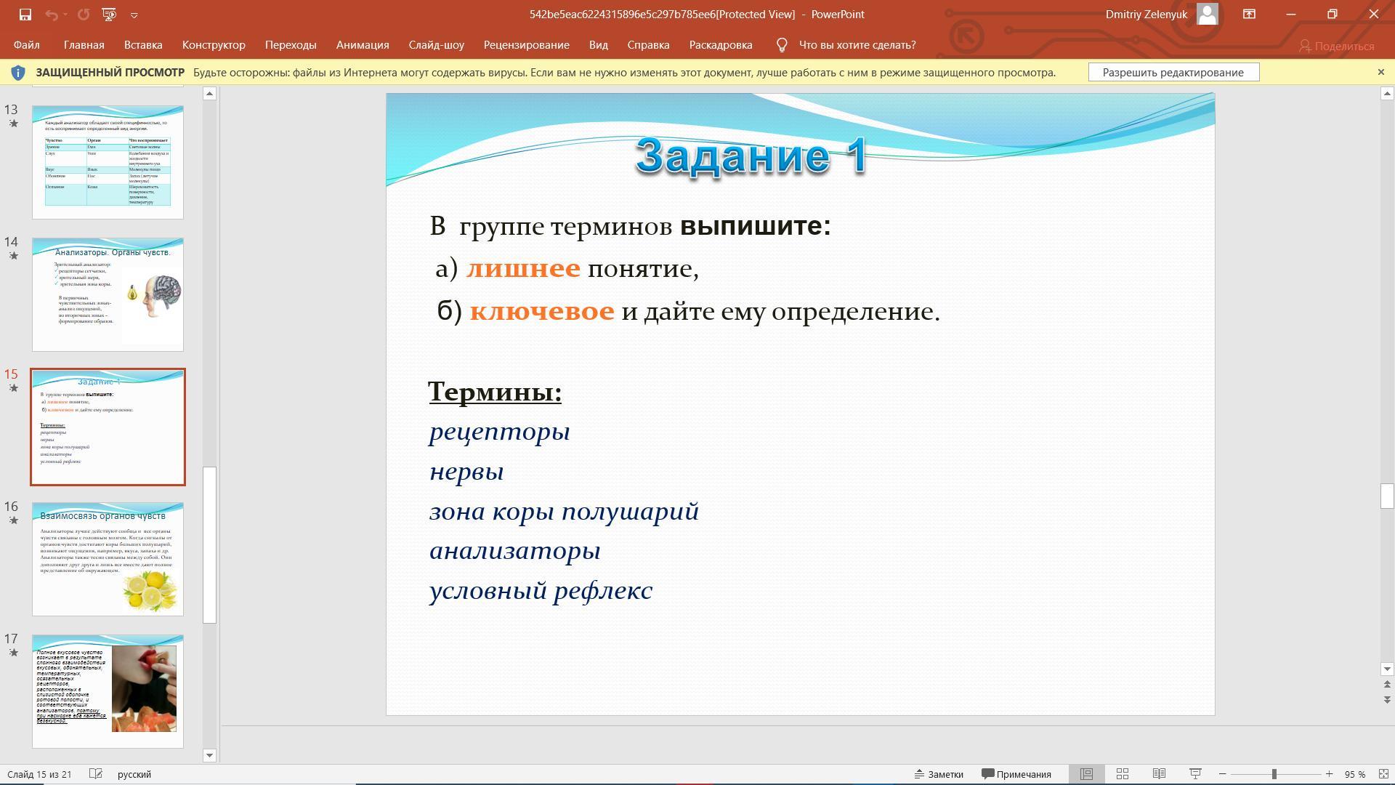Click the Dmitriy Zelenyuk account name
Viewport: 1395px width, 785px height.
tap(1146, 15)
